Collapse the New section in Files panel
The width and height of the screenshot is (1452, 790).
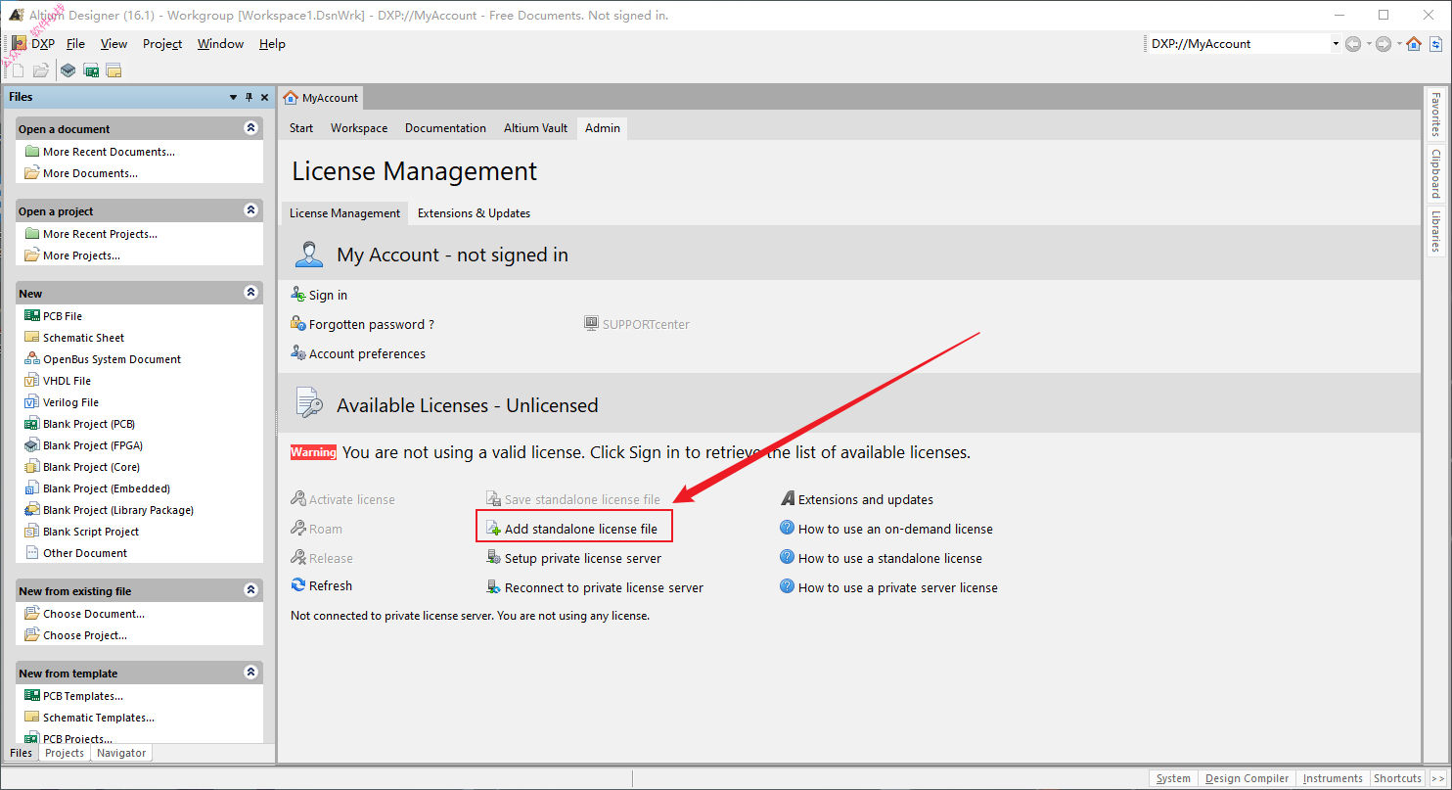[251, 293]
